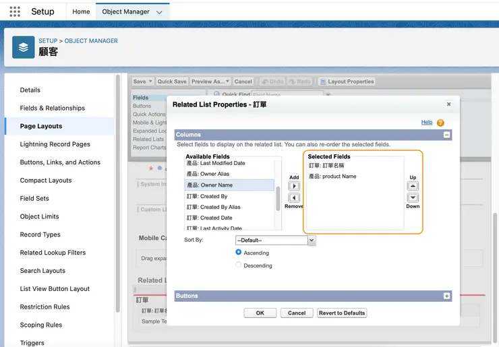Click the Available Fields scrollbar
The height and width of the screenshot is (347, 499).
point(278,199)
